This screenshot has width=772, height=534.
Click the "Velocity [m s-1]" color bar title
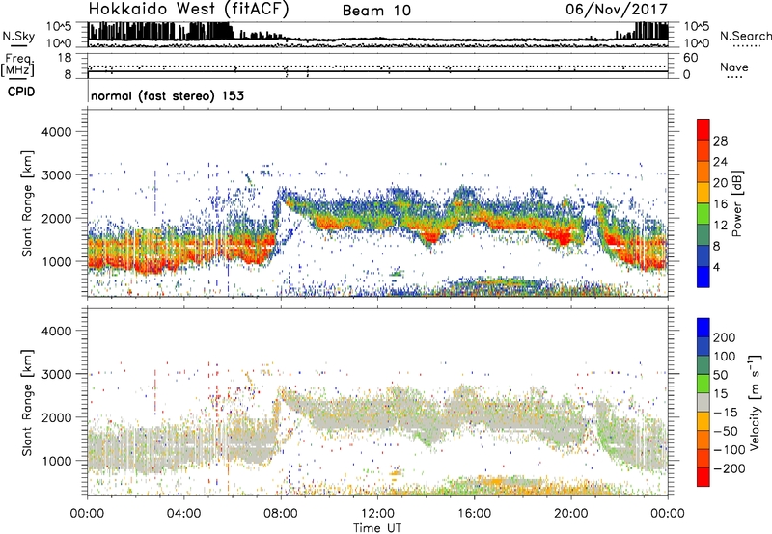(754, 402)
